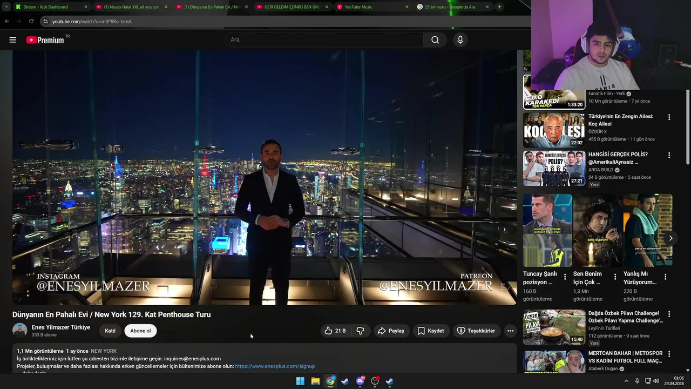Open Enes Yilmazer Türkiye channel avatar
Image resolution: width=691 pixels, height=389 pixels.
point(20,331)
